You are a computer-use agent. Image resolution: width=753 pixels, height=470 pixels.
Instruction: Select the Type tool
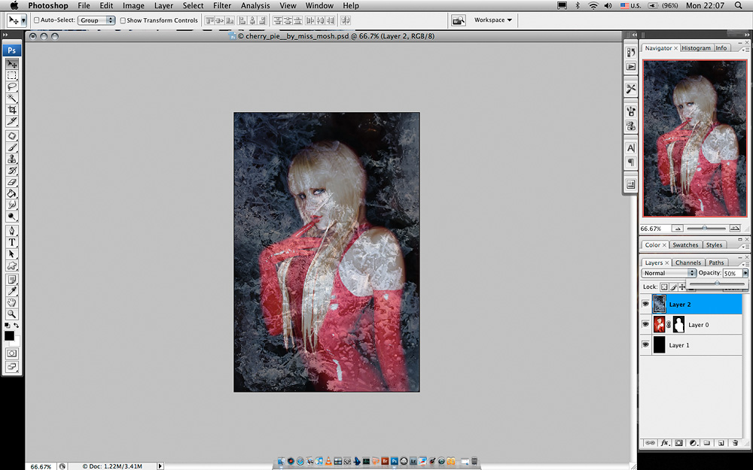(x=12, y=243)
